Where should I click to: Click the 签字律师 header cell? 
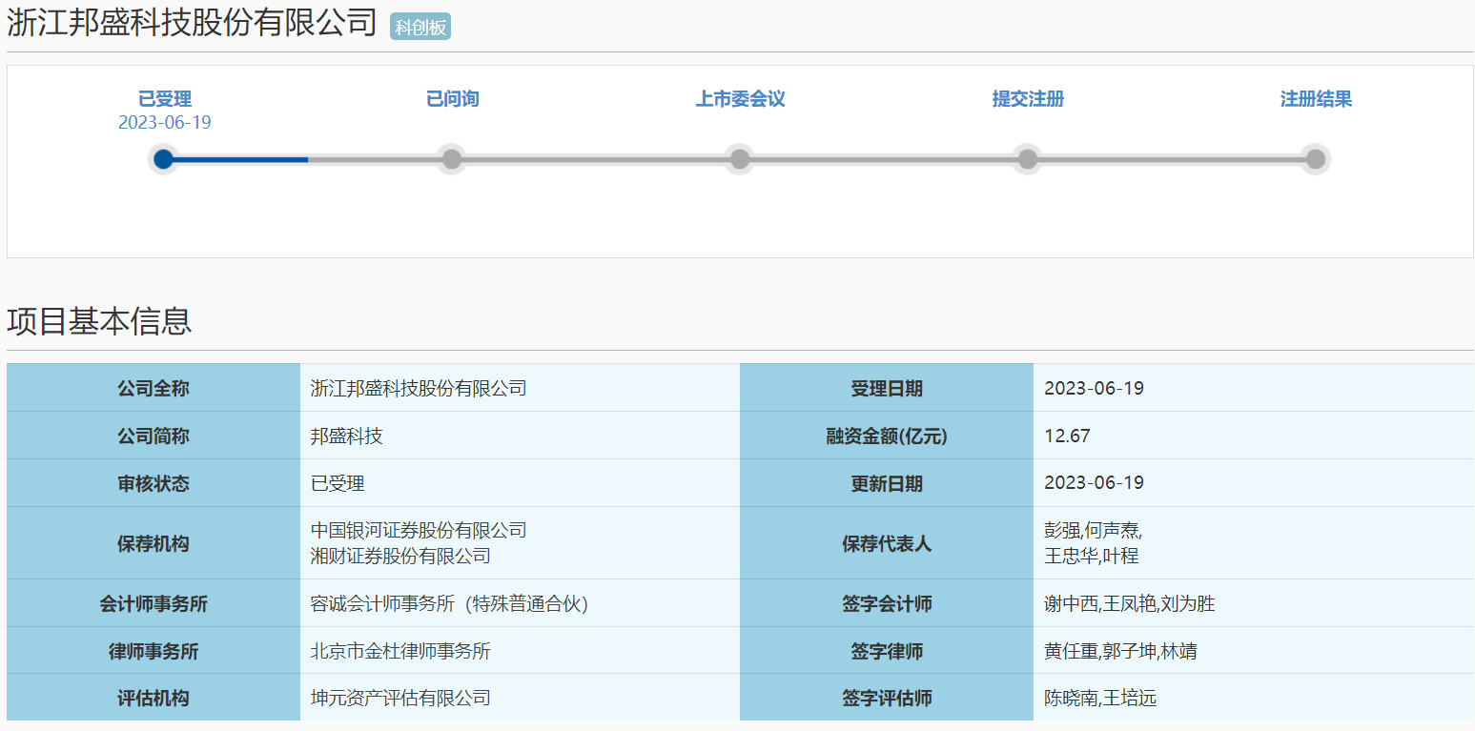887,651
